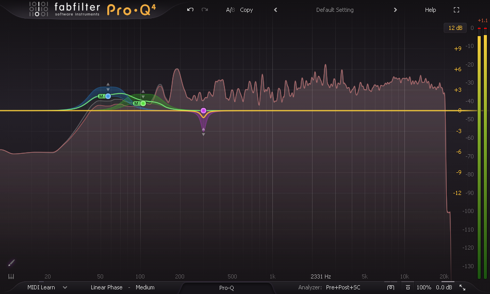The width and height of the screenshot is (490, 294).
Task: Click the output level meter
Action: pyautogui.click(x=482, y=153)
